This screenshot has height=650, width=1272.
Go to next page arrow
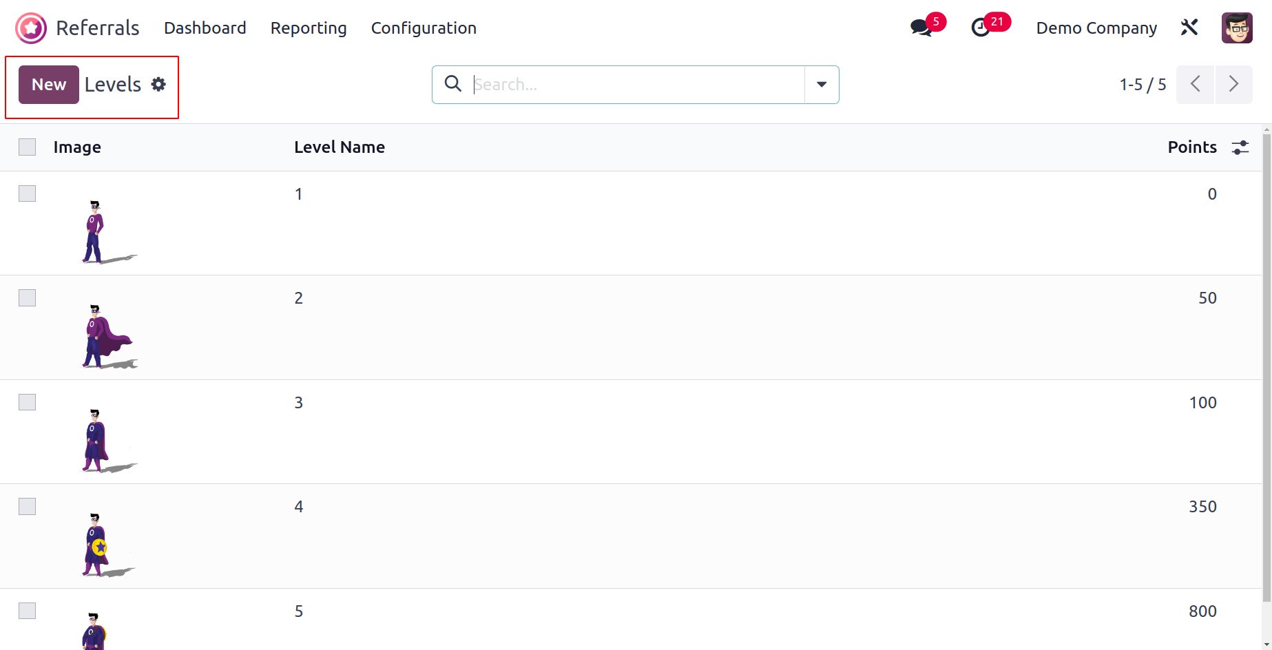point(1233,84)
